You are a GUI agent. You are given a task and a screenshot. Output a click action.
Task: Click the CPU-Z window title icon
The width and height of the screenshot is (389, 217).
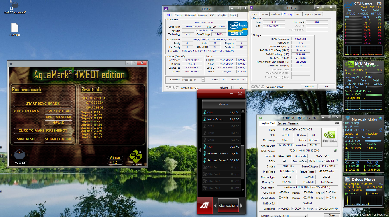point(166,9)
